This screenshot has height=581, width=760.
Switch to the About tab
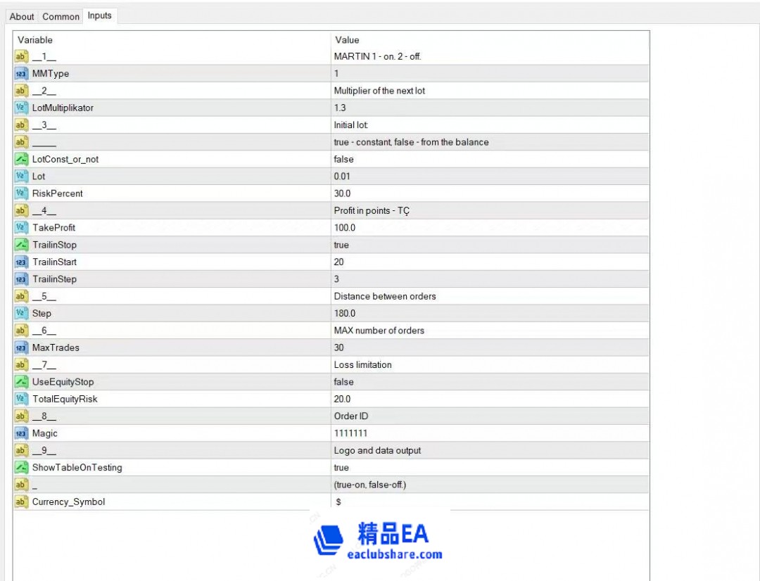click(22, 16)
